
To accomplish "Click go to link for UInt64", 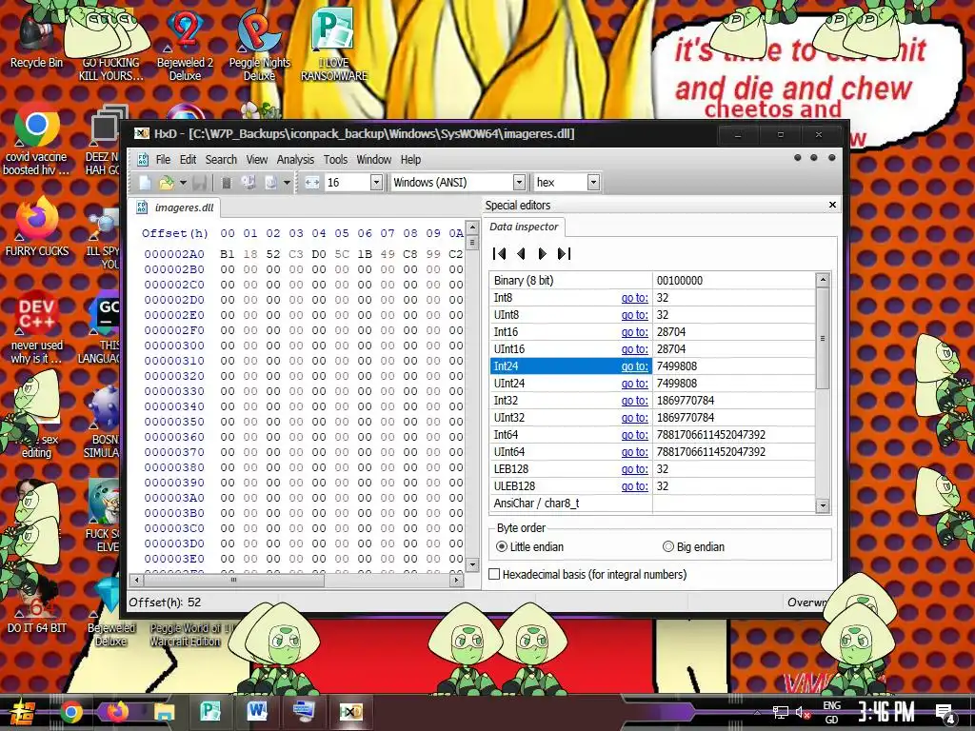I will 634,452.
